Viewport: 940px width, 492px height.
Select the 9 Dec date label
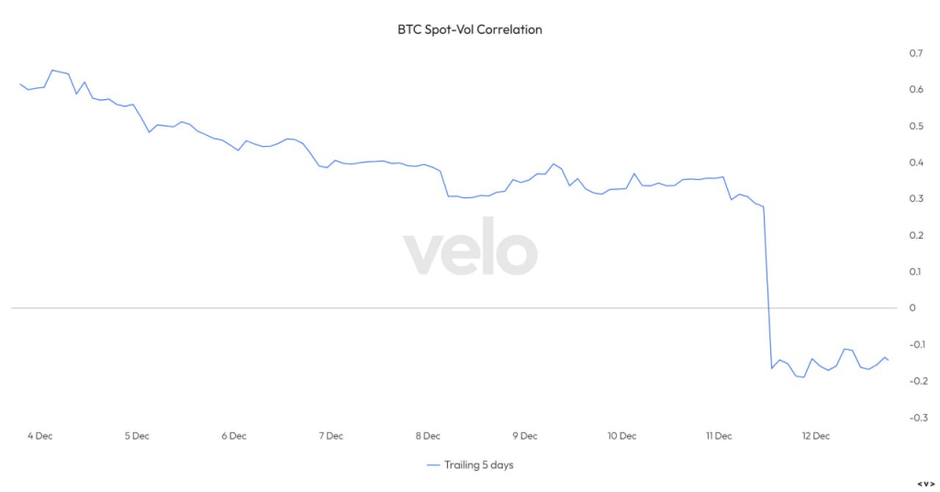click(x=524, y=436)
